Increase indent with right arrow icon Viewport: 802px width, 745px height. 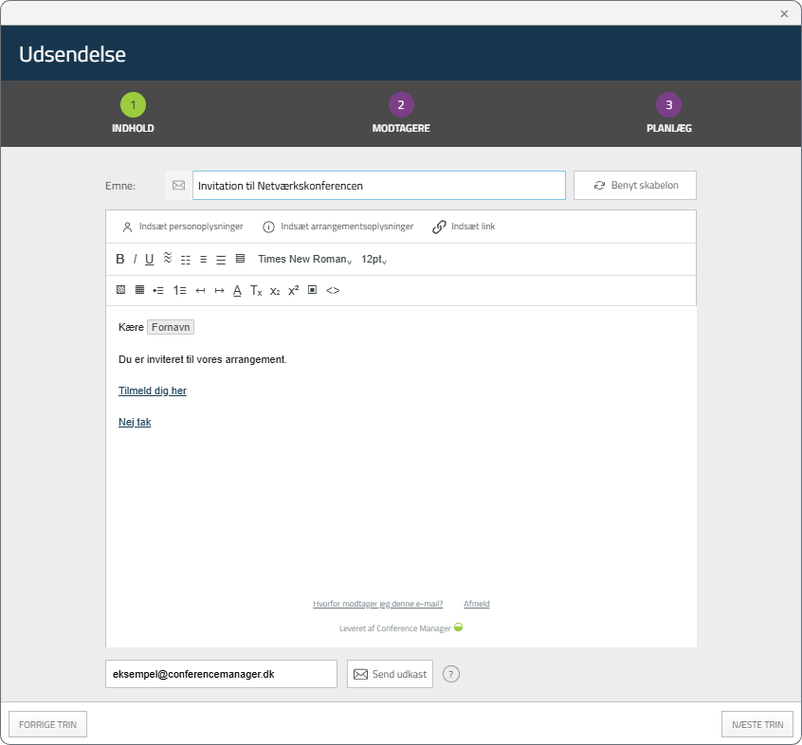point(219,290)
